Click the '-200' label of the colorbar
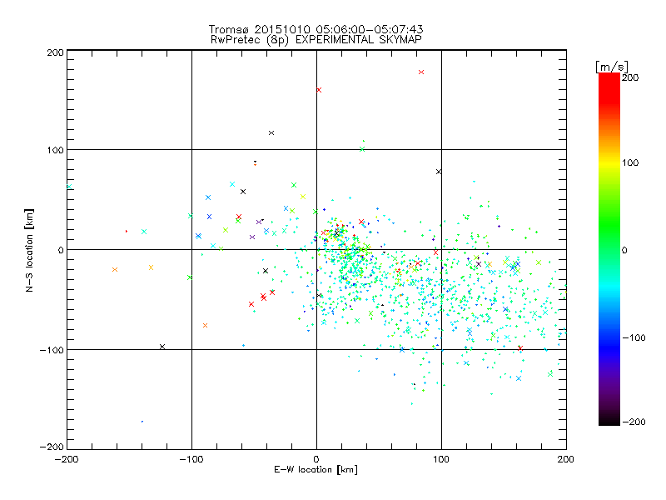666x500 pixels. [x=634, y=422]
